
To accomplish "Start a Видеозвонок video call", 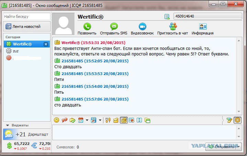I will 142,29.
